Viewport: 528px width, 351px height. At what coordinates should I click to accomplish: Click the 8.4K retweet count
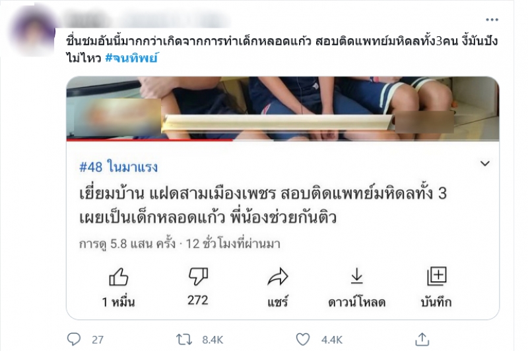point(213,340)
